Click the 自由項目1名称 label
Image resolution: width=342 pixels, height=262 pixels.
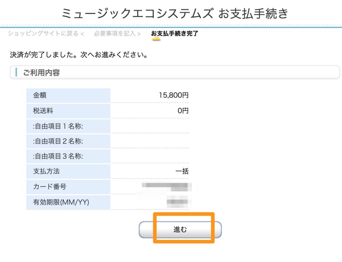pyautogui.click(x=58, y=126)
